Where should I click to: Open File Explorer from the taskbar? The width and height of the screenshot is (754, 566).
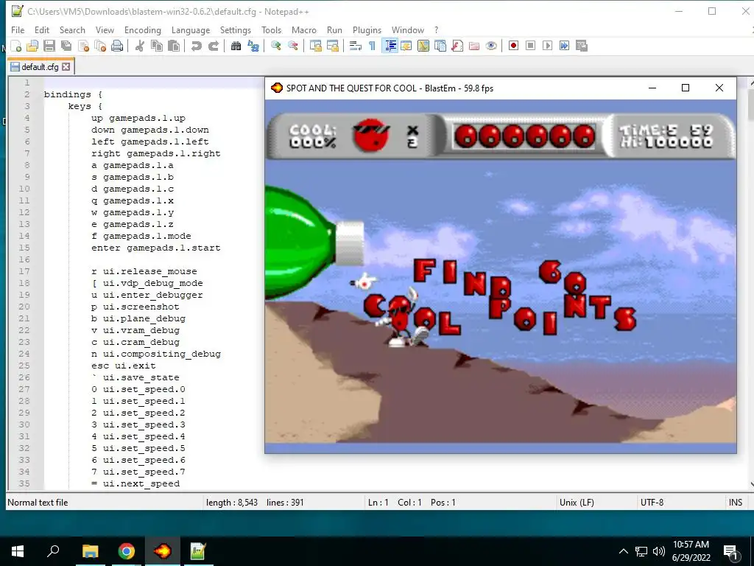pos(90,551)
